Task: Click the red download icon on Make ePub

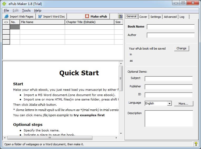Action: click(x=87, y=16)
